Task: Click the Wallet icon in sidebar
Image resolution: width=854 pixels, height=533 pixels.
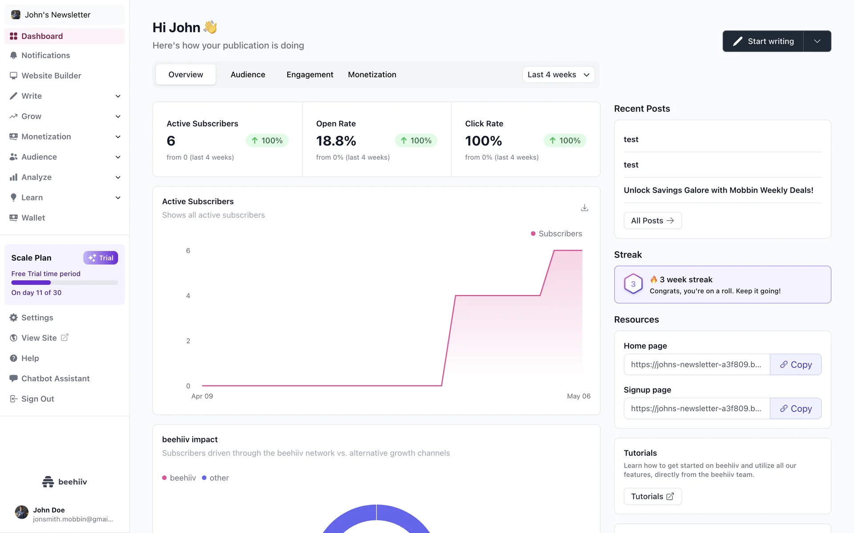Action: (x=13, y=218)
